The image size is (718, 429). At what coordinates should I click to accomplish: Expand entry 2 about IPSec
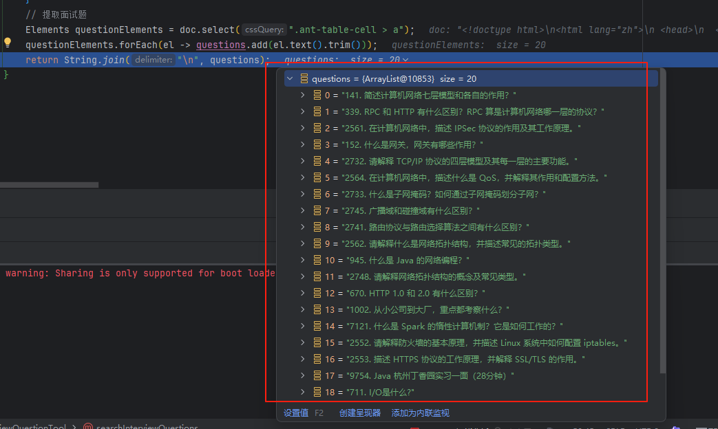303,128
